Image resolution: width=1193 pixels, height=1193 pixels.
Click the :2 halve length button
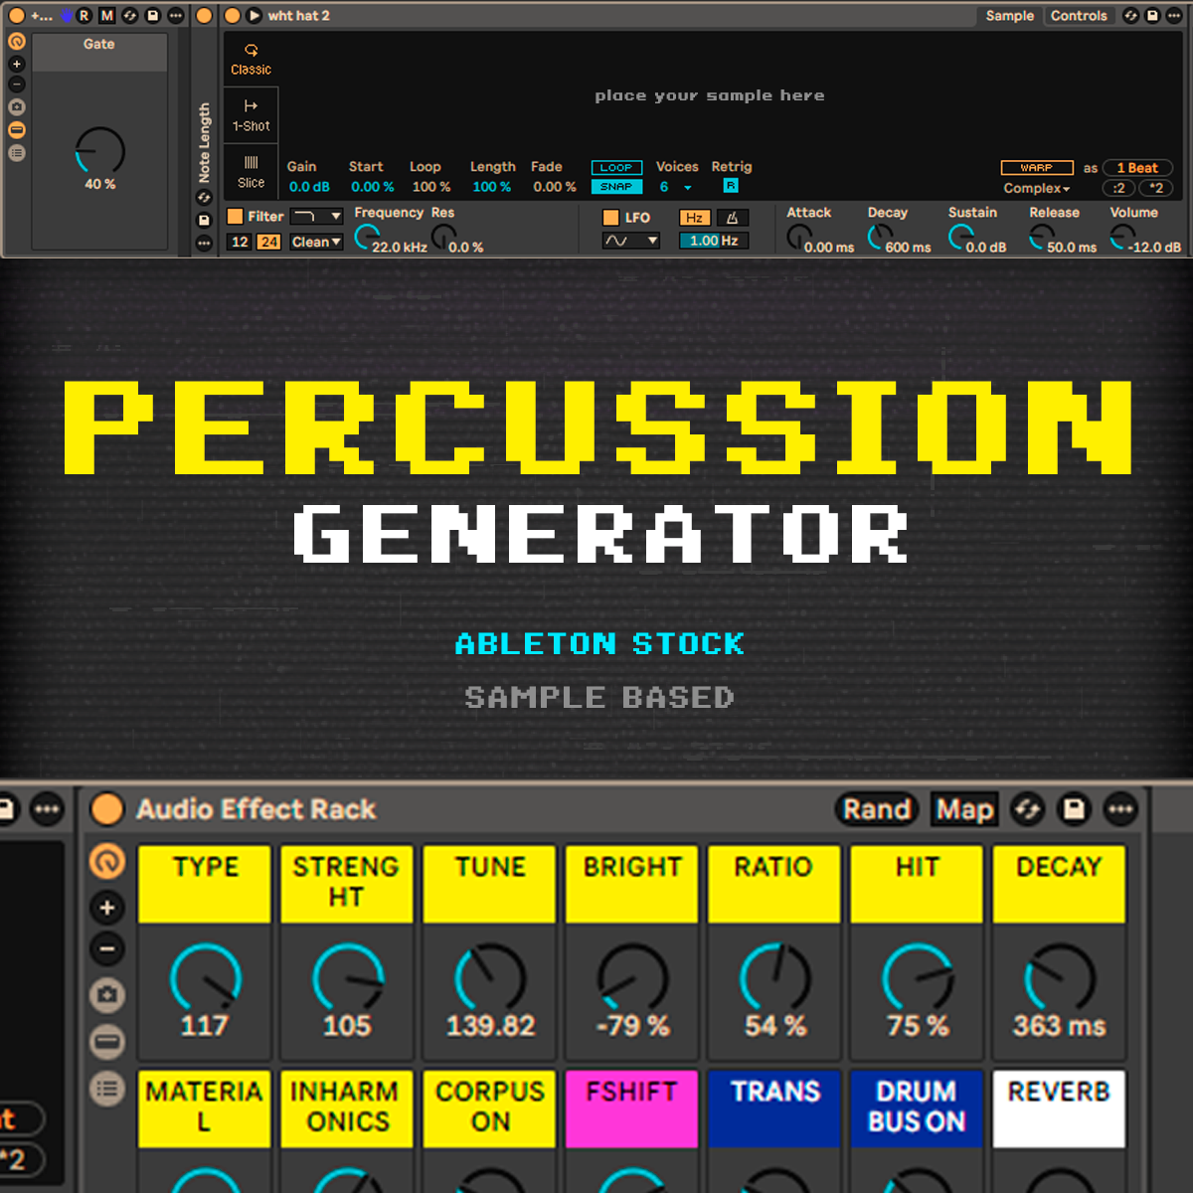[1118, 188]
